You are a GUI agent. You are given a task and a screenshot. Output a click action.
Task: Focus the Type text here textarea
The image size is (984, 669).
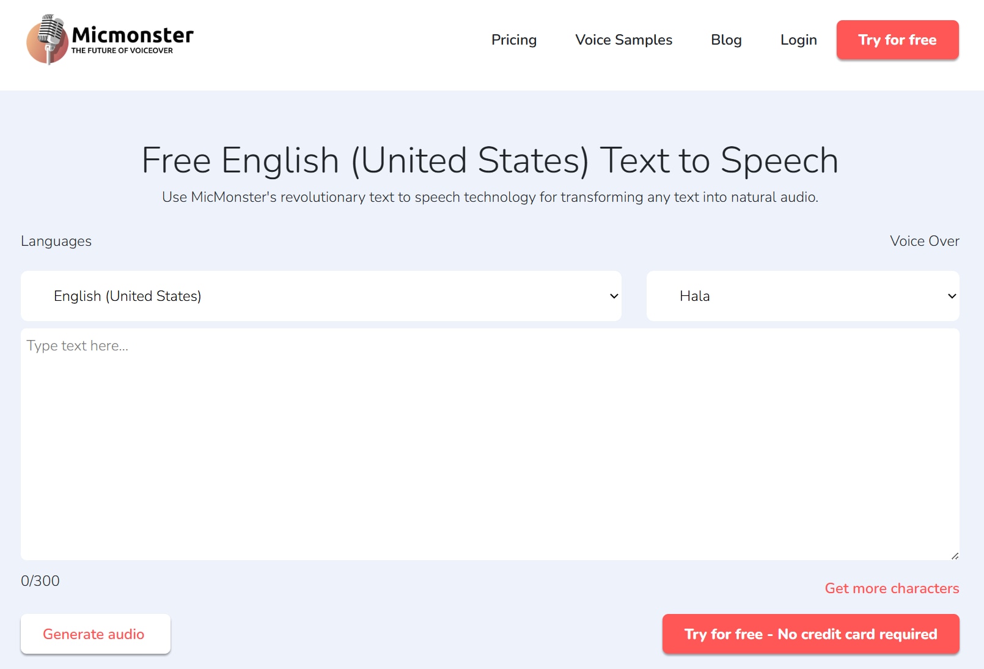[x=490, y=444]
